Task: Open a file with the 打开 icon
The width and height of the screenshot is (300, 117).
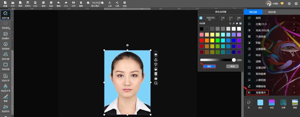Action: 13,3
